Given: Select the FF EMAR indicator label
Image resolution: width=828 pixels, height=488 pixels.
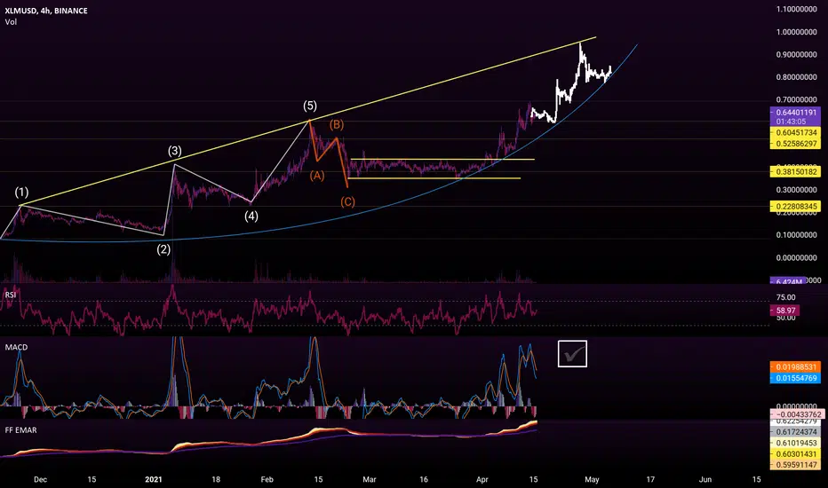Looking at the screenshot, I should coord(20,430).
